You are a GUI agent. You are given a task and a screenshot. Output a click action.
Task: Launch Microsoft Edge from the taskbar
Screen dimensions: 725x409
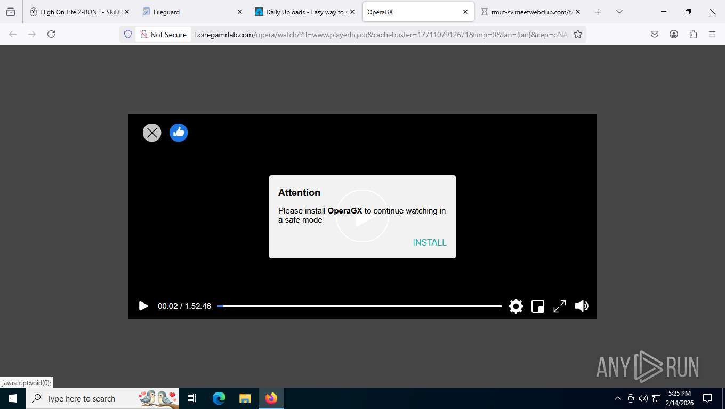coord(219,398)
